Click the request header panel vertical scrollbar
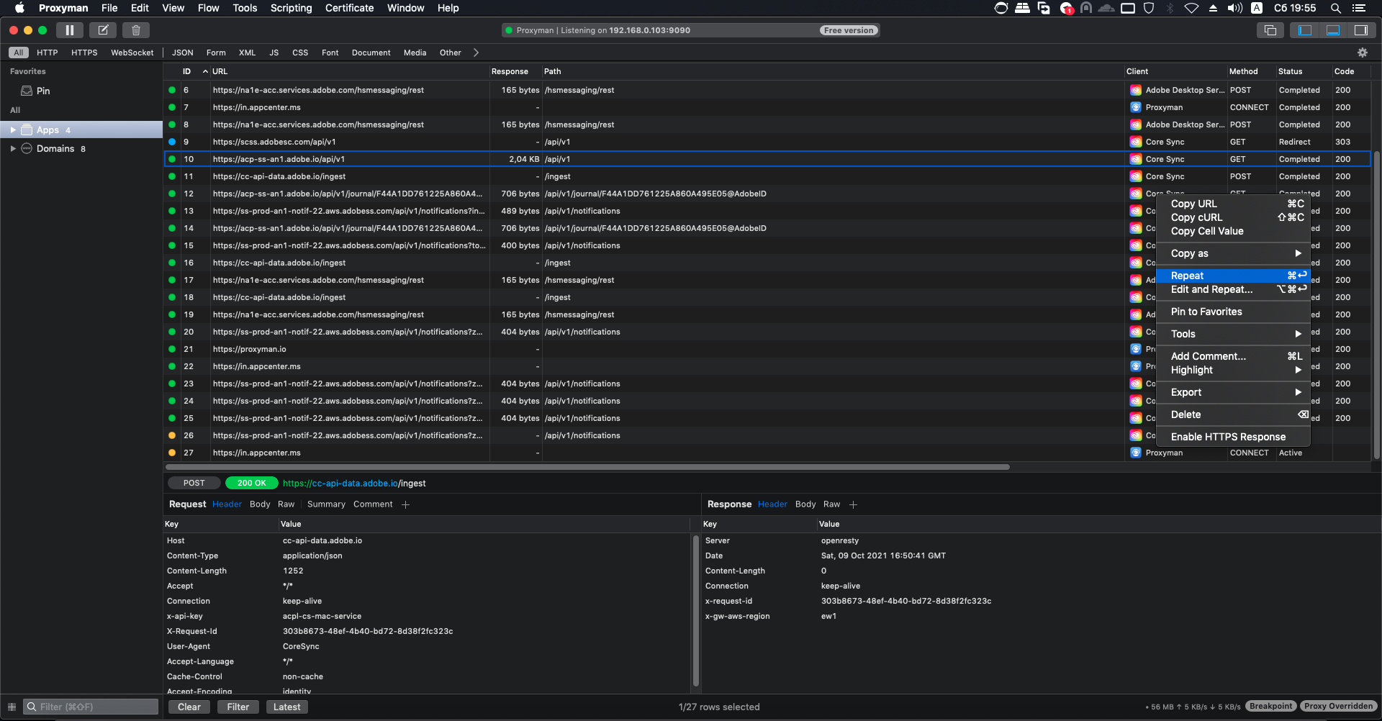This screenshot has height=721, width=1382. point(695,610)
